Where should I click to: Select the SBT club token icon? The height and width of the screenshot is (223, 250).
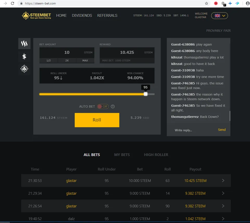[x=24, y=69]
